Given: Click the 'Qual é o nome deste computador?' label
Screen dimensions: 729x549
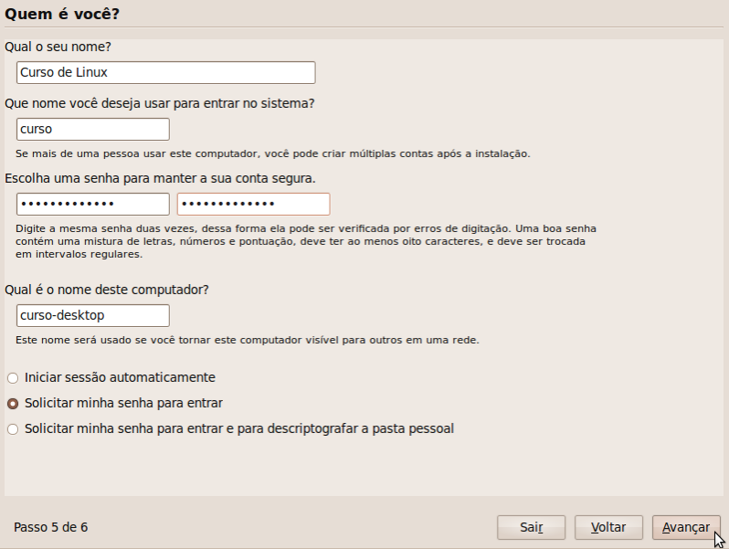Looking at the screenshot, I should coord(107,290).
